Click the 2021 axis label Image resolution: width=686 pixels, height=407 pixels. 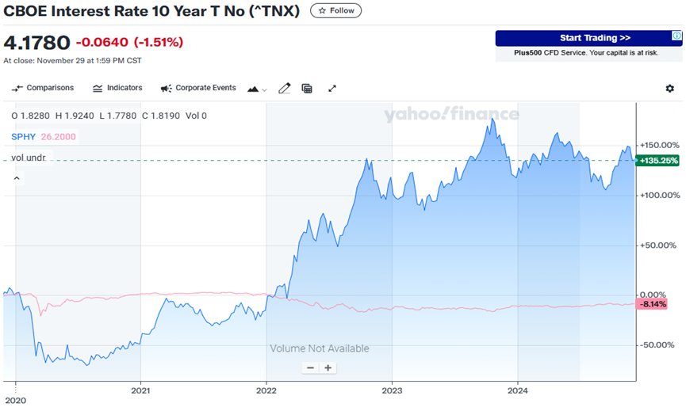click(x=140, y=390)
